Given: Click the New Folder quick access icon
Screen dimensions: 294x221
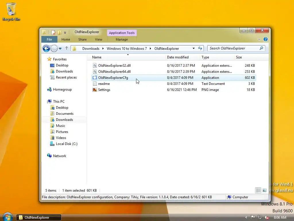Looking at the screenshot, I should coord(60,32).
